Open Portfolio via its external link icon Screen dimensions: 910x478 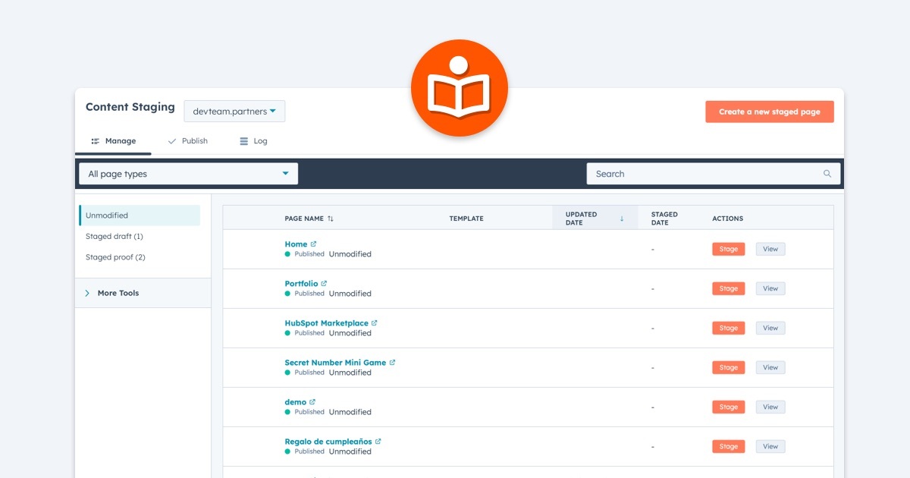tap(323, 283)
